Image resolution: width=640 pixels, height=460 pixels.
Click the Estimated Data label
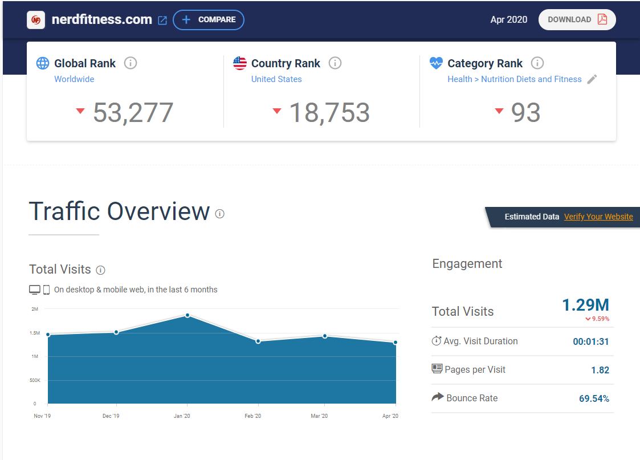click(x=532, y=217)
